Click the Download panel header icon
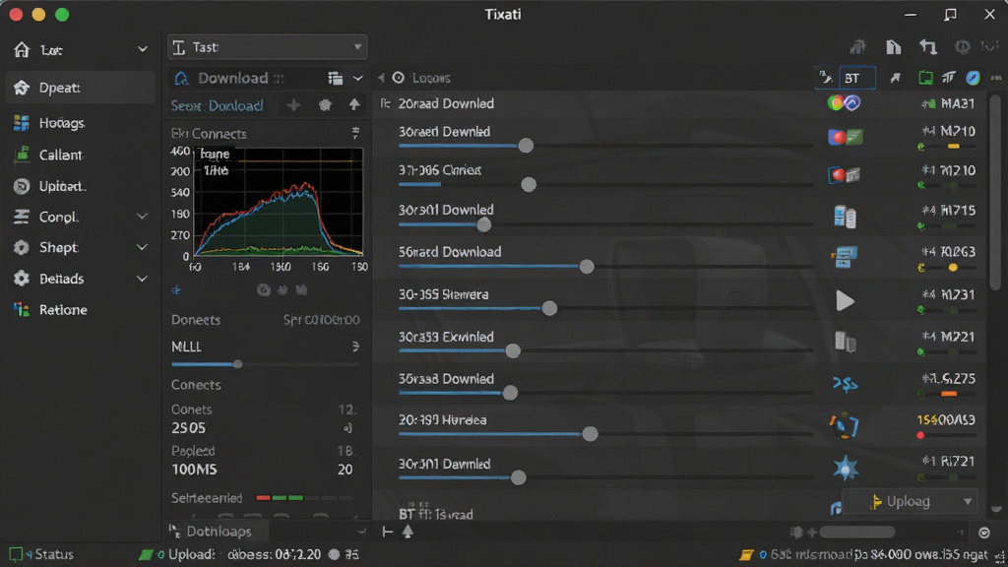The width and height of the screenshot is (1008, 567). (182, 78)
